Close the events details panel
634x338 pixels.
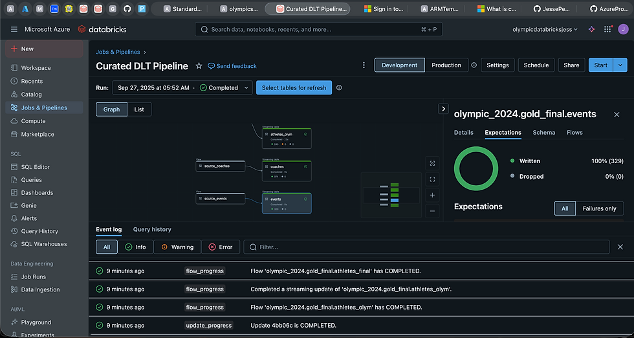pos(617,115)
